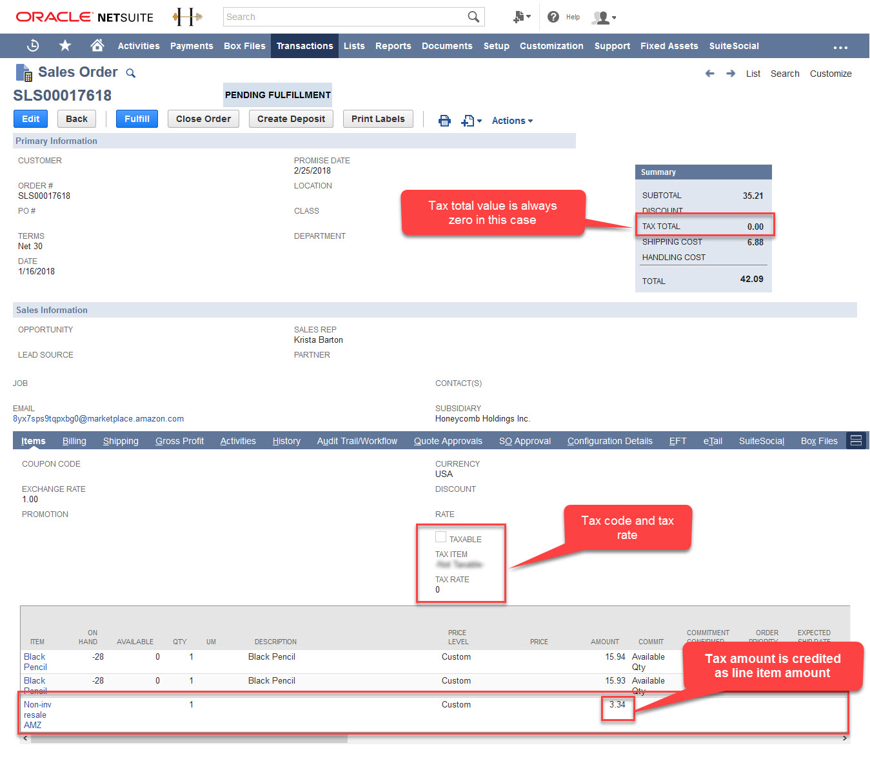Switch to the SO Approval subtab
This screenshot has height=763, width=870.
coord(525,441)
